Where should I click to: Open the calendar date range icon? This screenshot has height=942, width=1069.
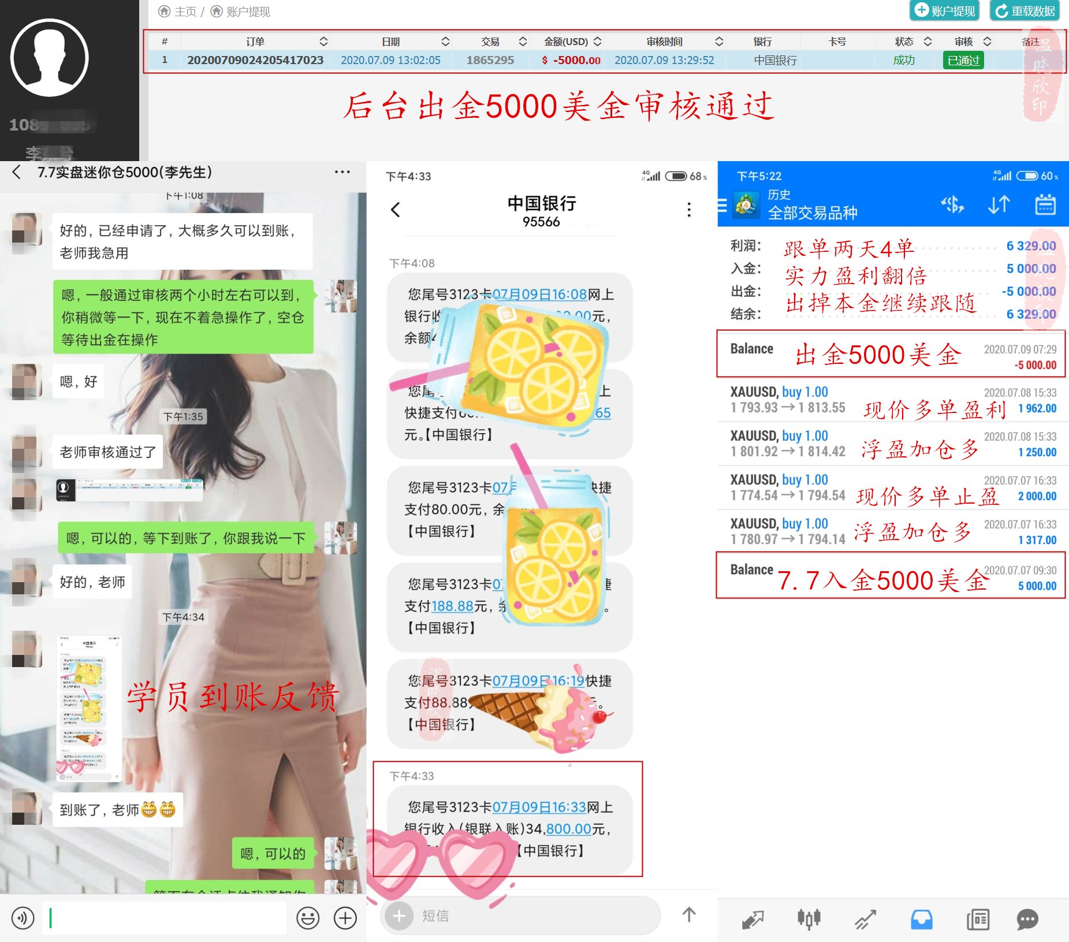1045,205
